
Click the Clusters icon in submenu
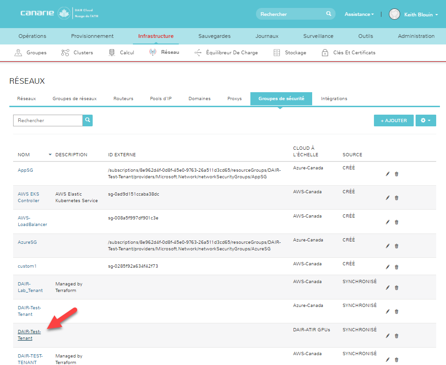66,53
